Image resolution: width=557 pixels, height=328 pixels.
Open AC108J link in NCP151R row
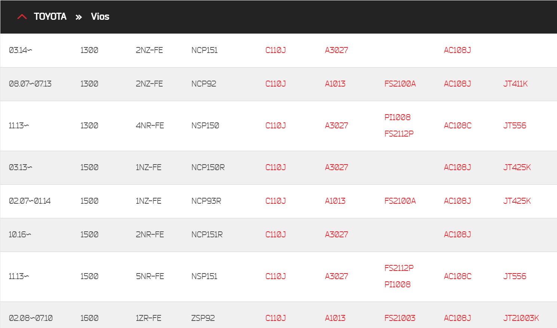click(457, 235)
